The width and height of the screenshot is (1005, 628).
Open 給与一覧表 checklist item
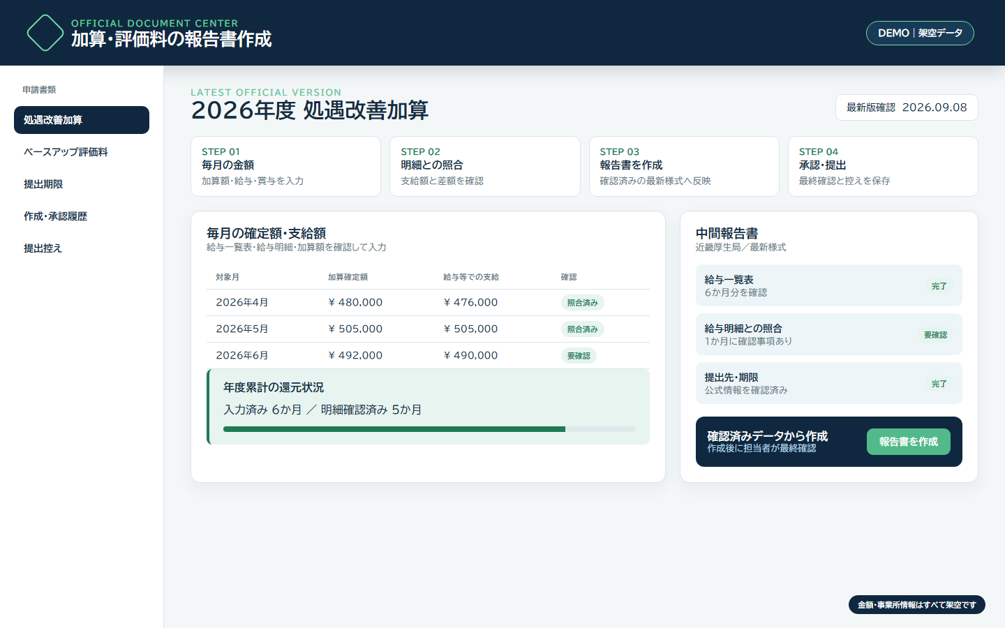pos(829,285)
